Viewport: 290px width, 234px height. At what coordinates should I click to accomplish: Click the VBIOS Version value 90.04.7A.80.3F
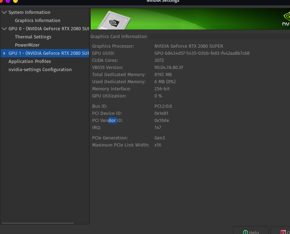(x=169, y=68)
